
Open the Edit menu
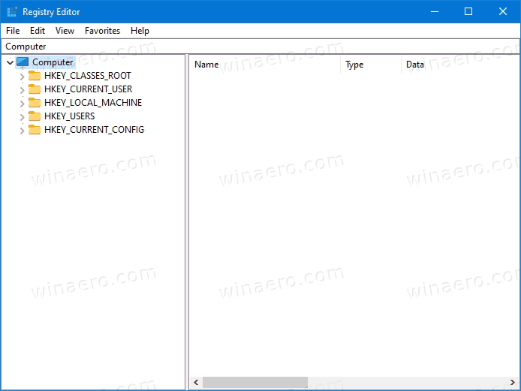click(38, 31)
